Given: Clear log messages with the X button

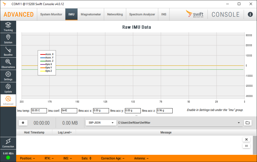Looking at the screenshot, I should coord(246,139).
